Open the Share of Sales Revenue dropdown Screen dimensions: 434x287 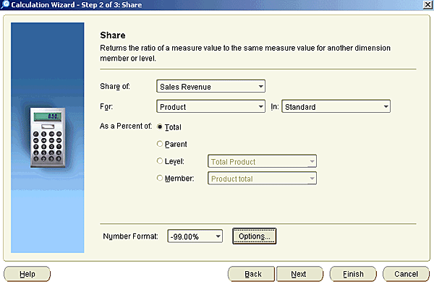pos(211,86)
